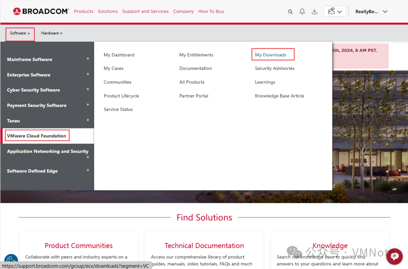Open the Solutions top menu
This screenshot has width=408, height=269.
pyautogui.click(x=108, y=11)
